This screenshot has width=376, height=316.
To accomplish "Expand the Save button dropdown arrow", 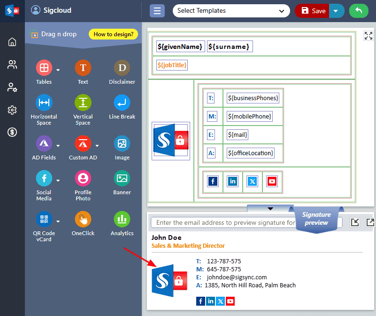I will [x=336, y=11].
